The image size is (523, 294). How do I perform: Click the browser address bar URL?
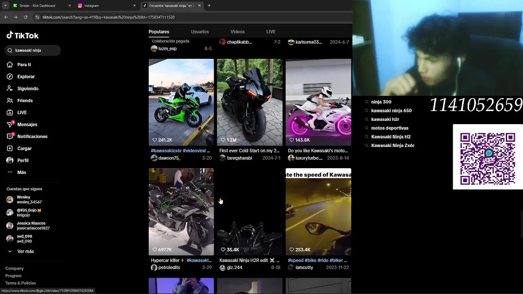(108, 17)
